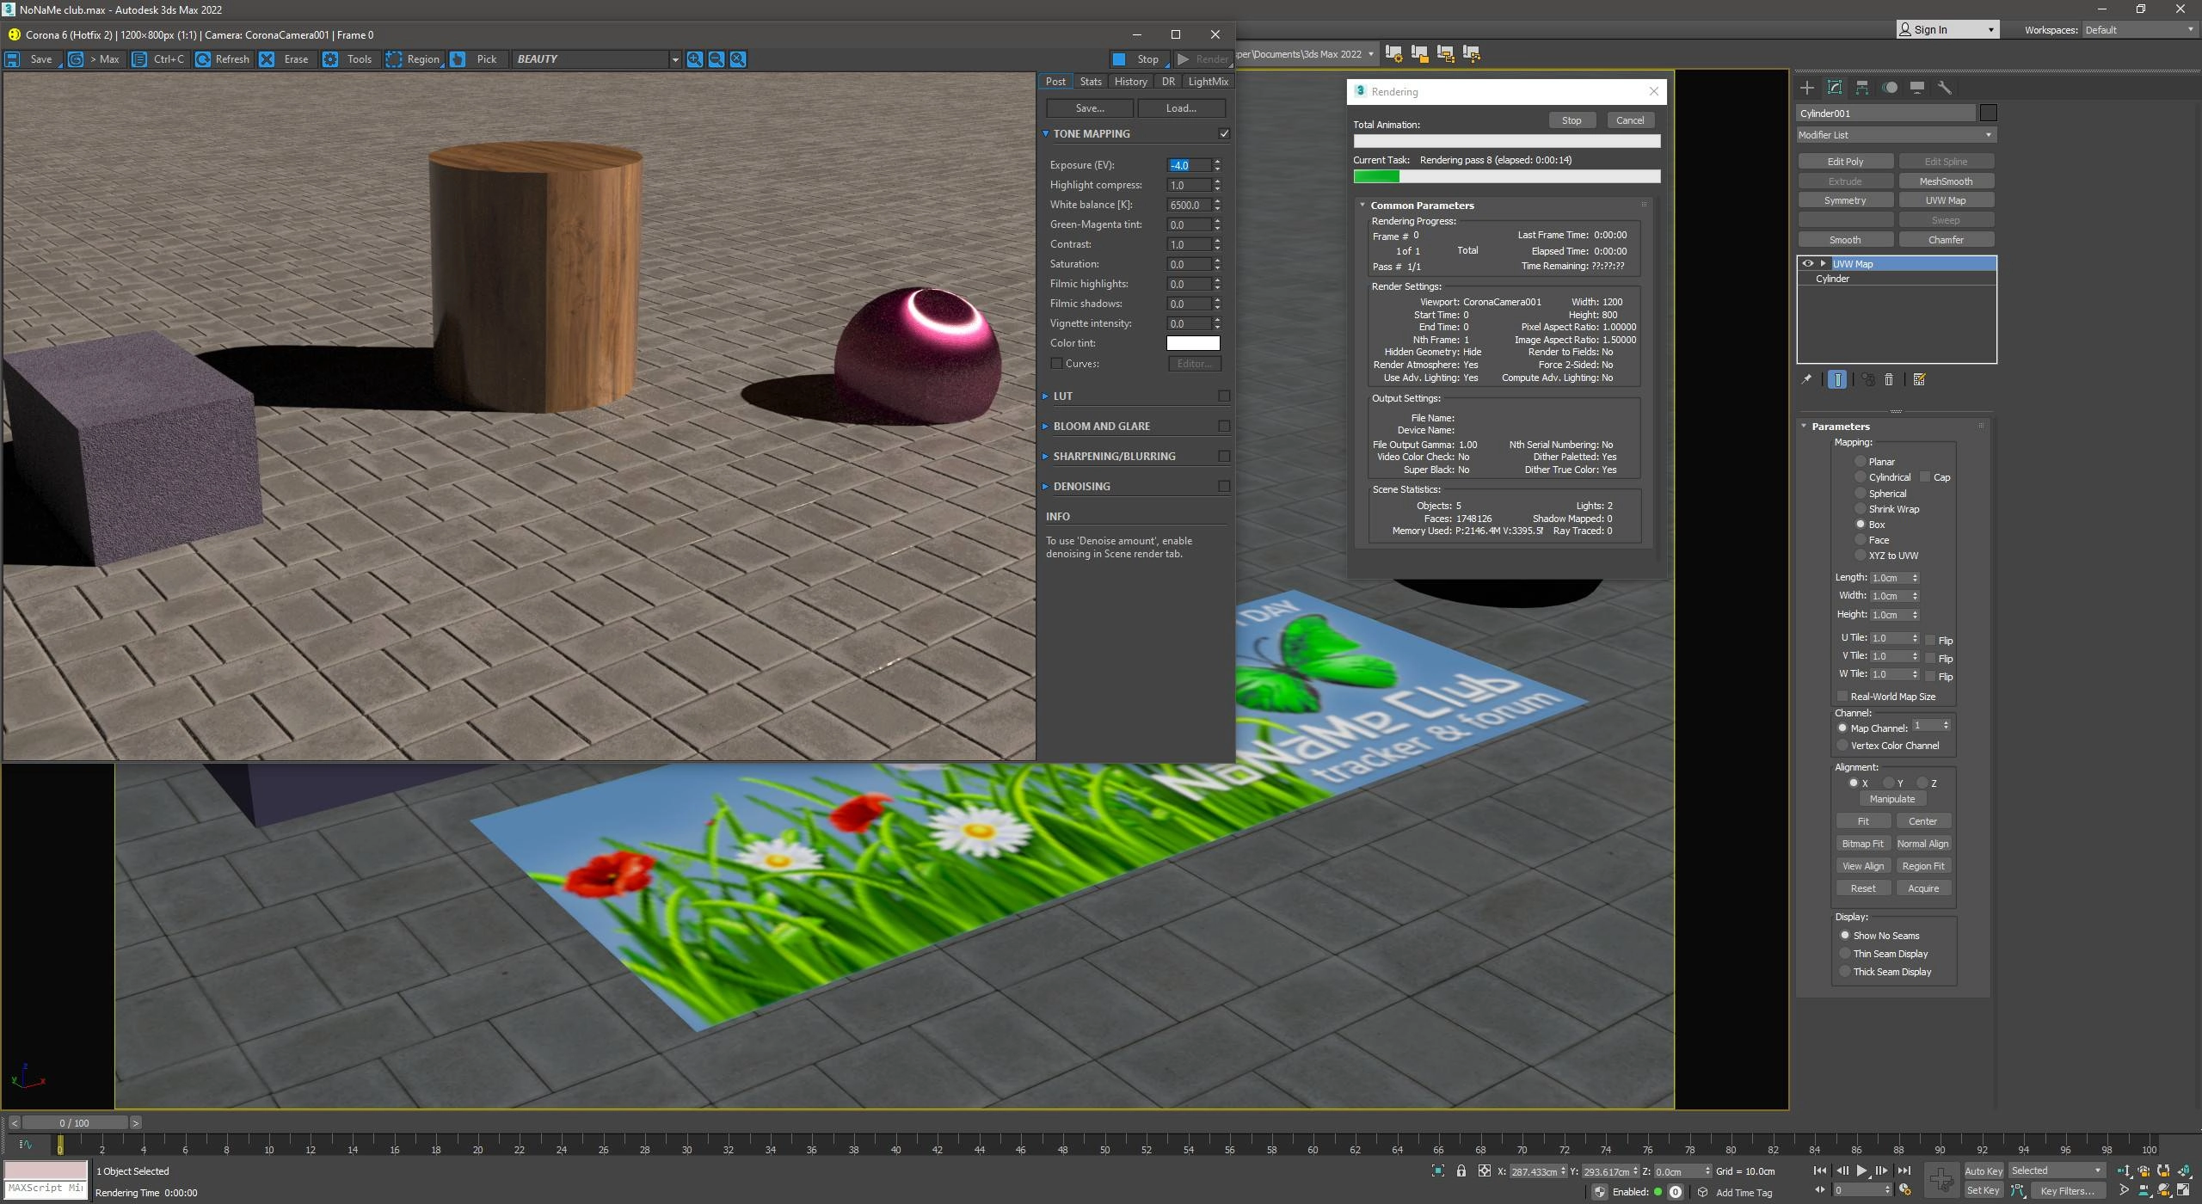Open the Workspaces Default dropdown
The width and height of the screenshot is (2202, 1204).
point(2138,30)
